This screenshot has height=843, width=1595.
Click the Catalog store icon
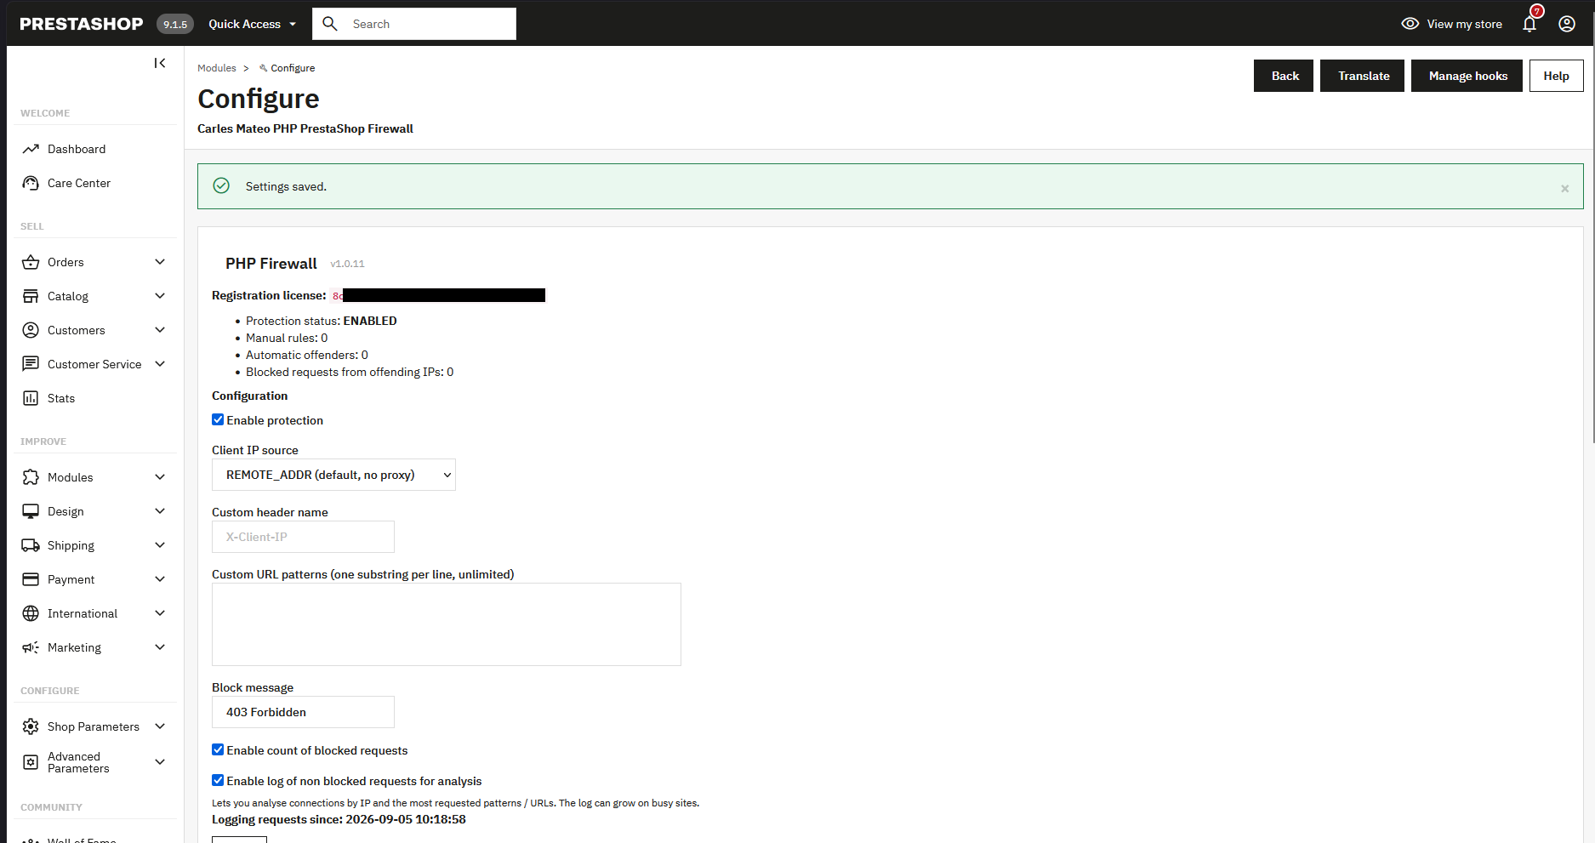click(31, 296)
